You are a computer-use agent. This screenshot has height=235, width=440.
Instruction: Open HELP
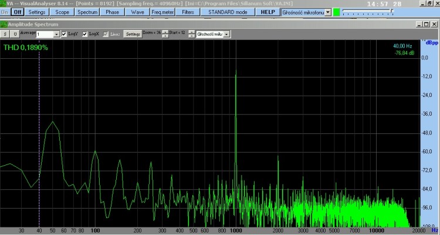268,12
